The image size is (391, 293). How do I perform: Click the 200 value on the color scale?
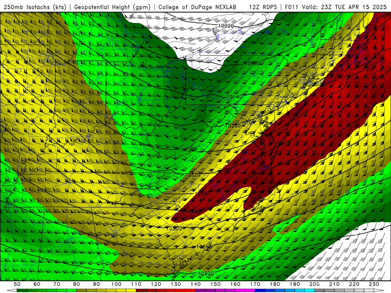pos(315,284)
